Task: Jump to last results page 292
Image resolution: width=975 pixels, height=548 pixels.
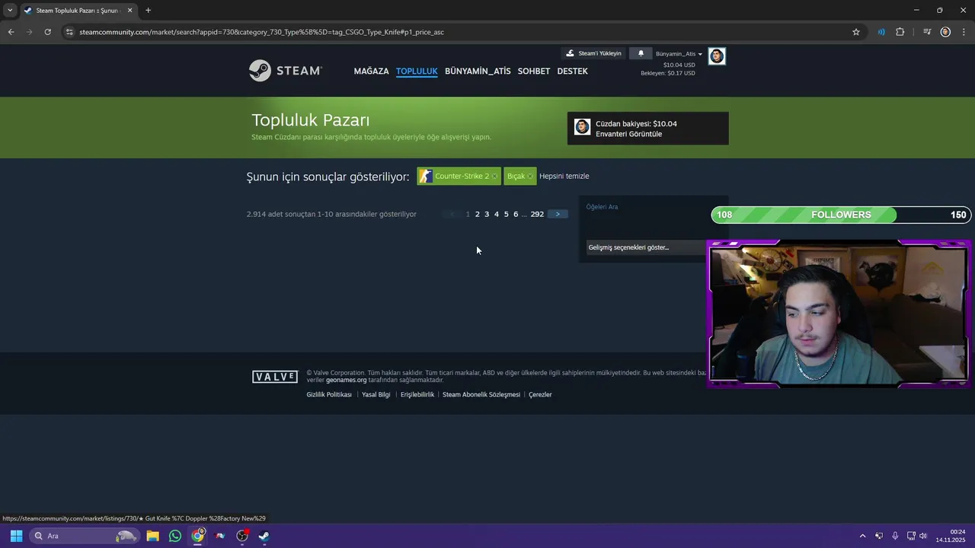Action: click(x=537, y=214)
